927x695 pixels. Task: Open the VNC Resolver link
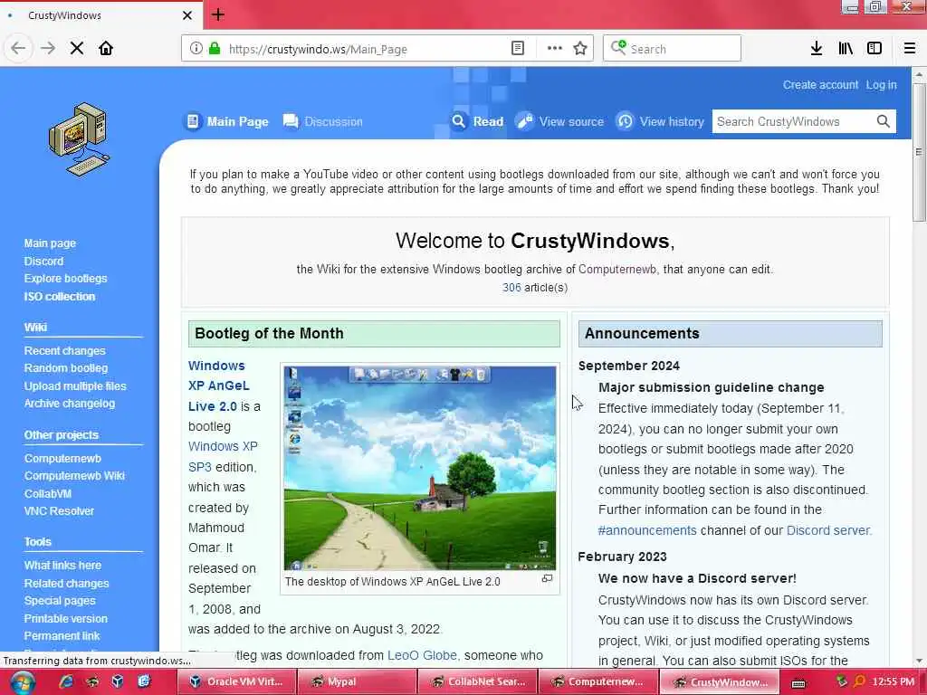(59, 511)
